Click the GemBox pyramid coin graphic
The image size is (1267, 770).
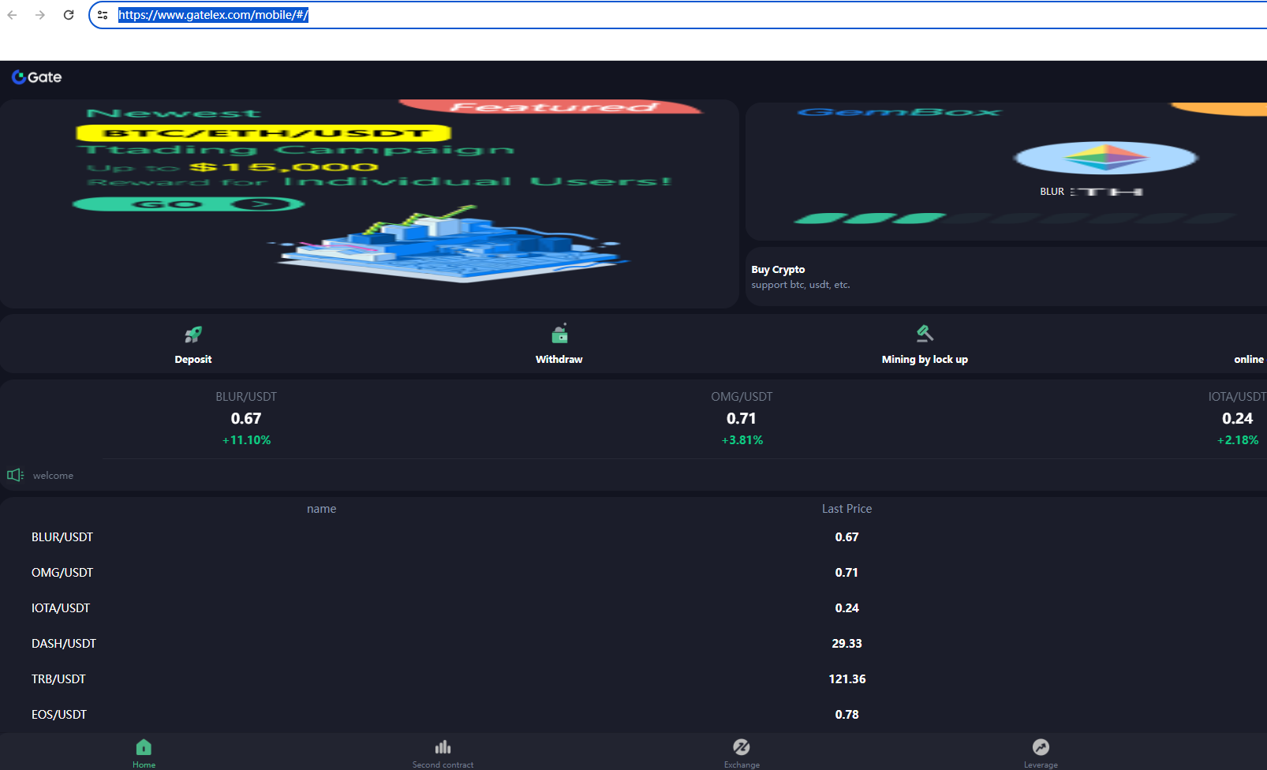click(x=1106, y=158)
